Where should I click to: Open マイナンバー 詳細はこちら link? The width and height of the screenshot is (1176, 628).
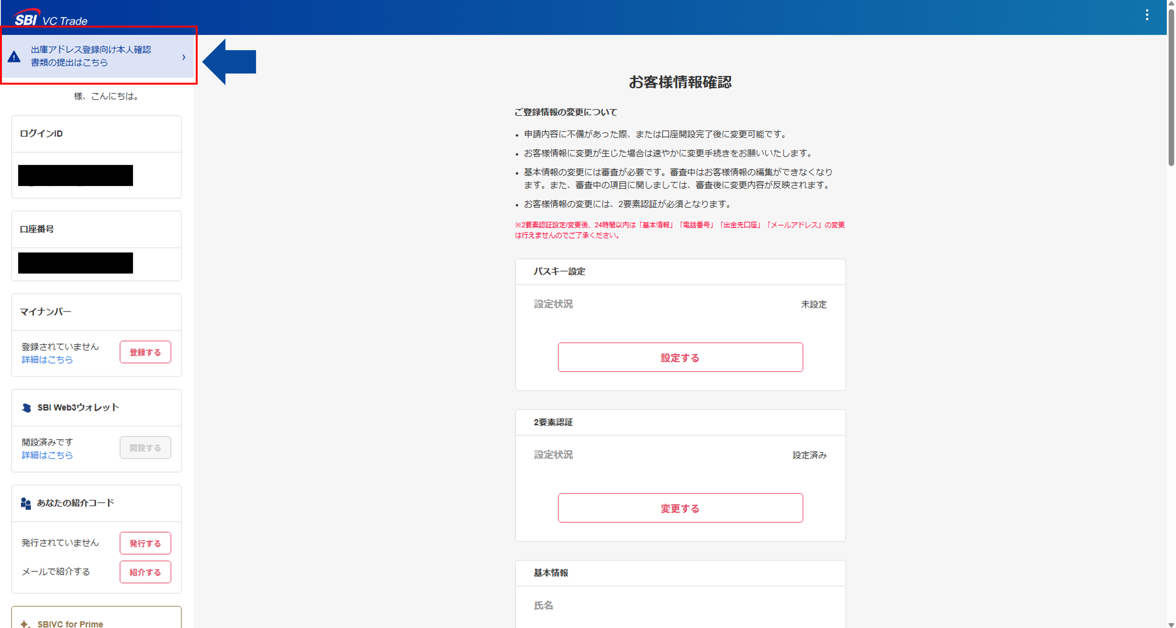point(48,360)
